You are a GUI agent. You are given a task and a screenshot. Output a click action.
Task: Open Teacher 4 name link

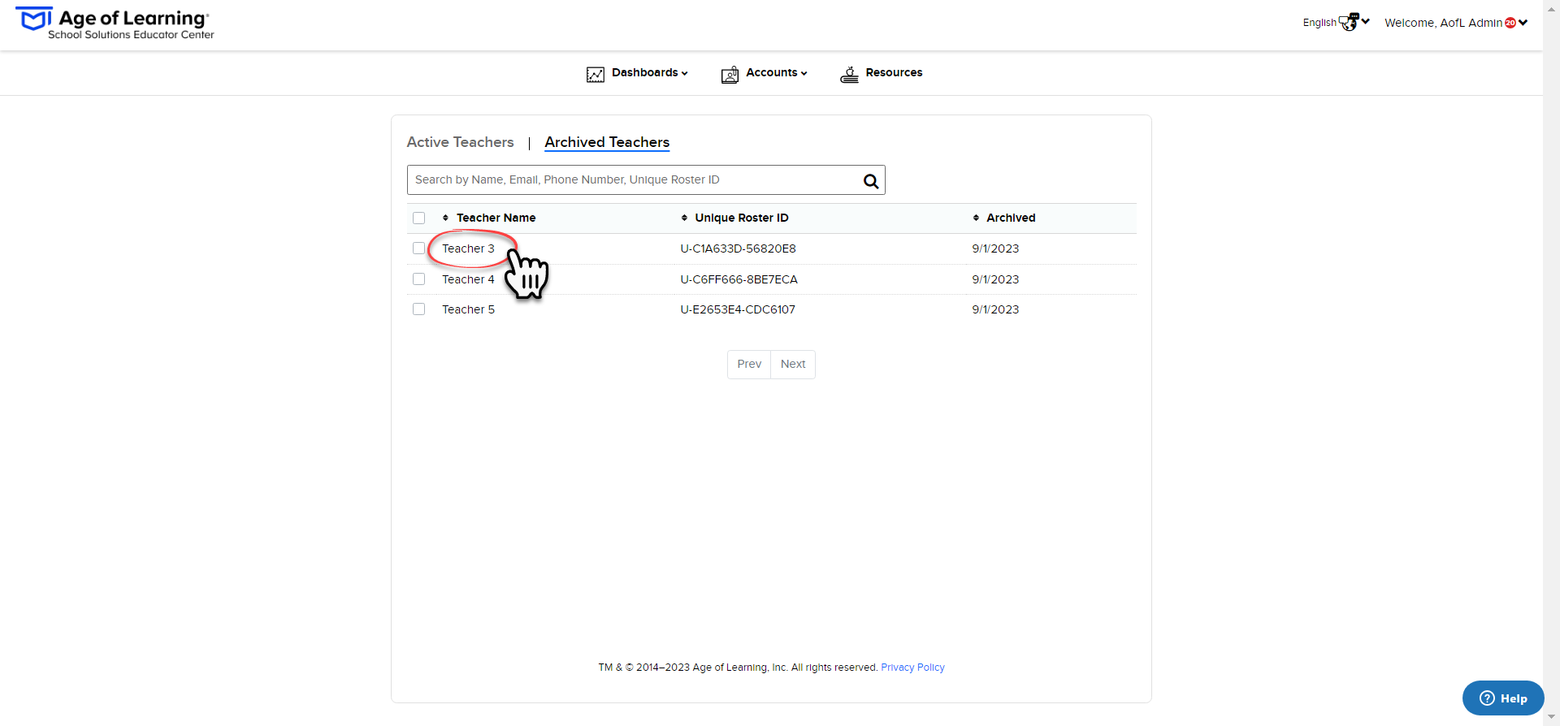(x=468, y=279)
